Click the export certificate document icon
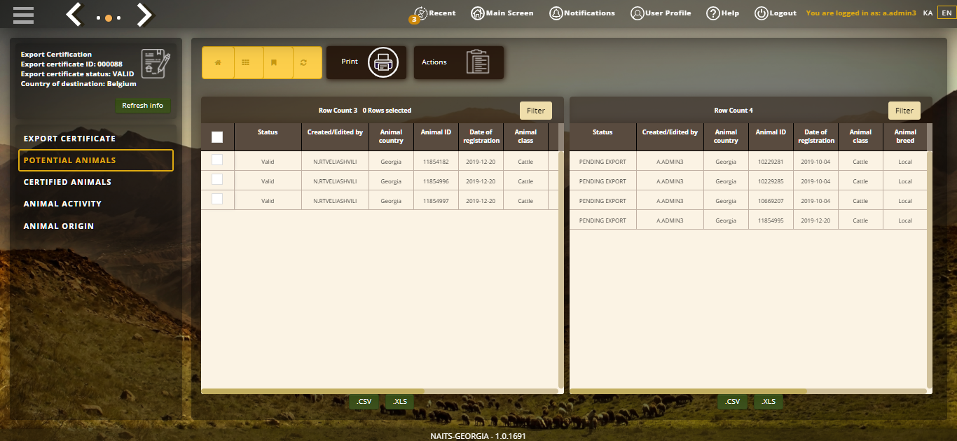Viewport: 957px width, 441px height. click(x=156, y=64)
